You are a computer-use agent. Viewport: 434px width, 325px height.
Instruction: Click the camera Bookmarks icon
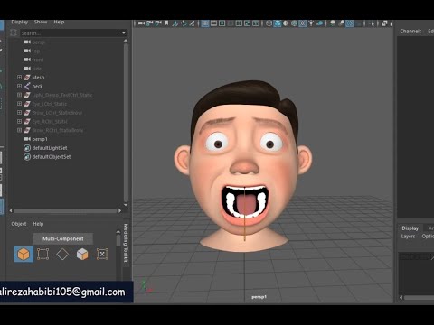(166, 23)
